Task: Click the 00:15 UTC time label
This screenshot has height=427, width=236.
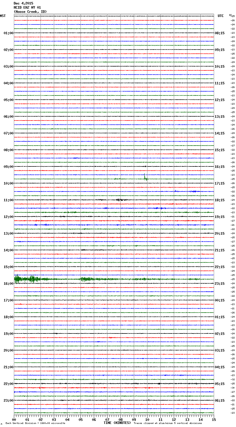Action: point(220,300)
